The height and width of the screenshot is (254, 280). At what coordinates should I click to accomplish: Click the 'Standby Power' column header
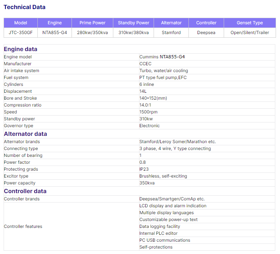[x=134, y=23]
